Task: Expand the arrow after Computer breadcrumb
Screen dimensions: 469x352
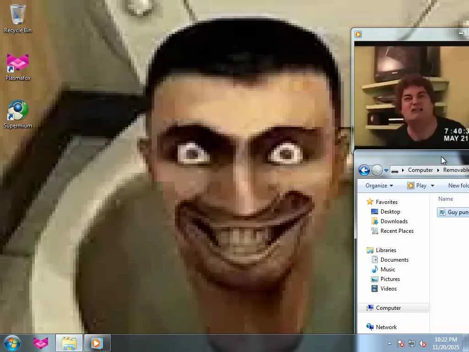Action: coord(438,170)
